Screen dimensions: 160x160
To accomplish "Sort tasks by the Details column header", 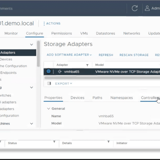I will 67,143.
